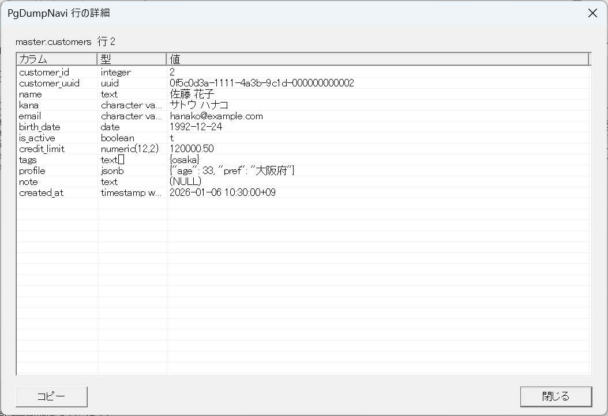Click the カラム column header
Screen dimensions: 608x416
[x=57, y=59]
